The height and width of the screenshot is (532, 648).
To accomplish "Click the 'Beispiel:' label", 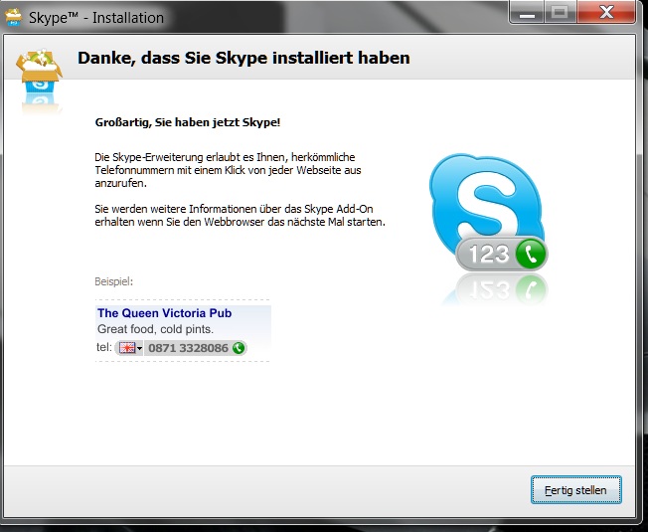I will [113, 281].
